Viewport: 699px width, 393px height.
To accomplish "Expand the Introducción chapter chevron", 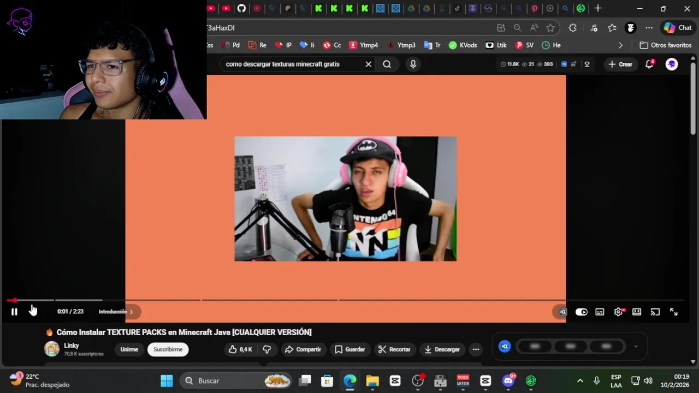I will tap(131, 312).
